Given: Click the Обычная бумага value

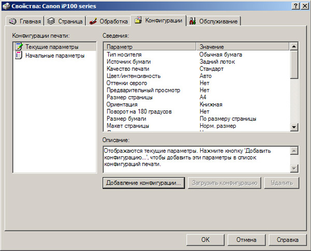Looking at the screenshot, I should coord(221,55).
